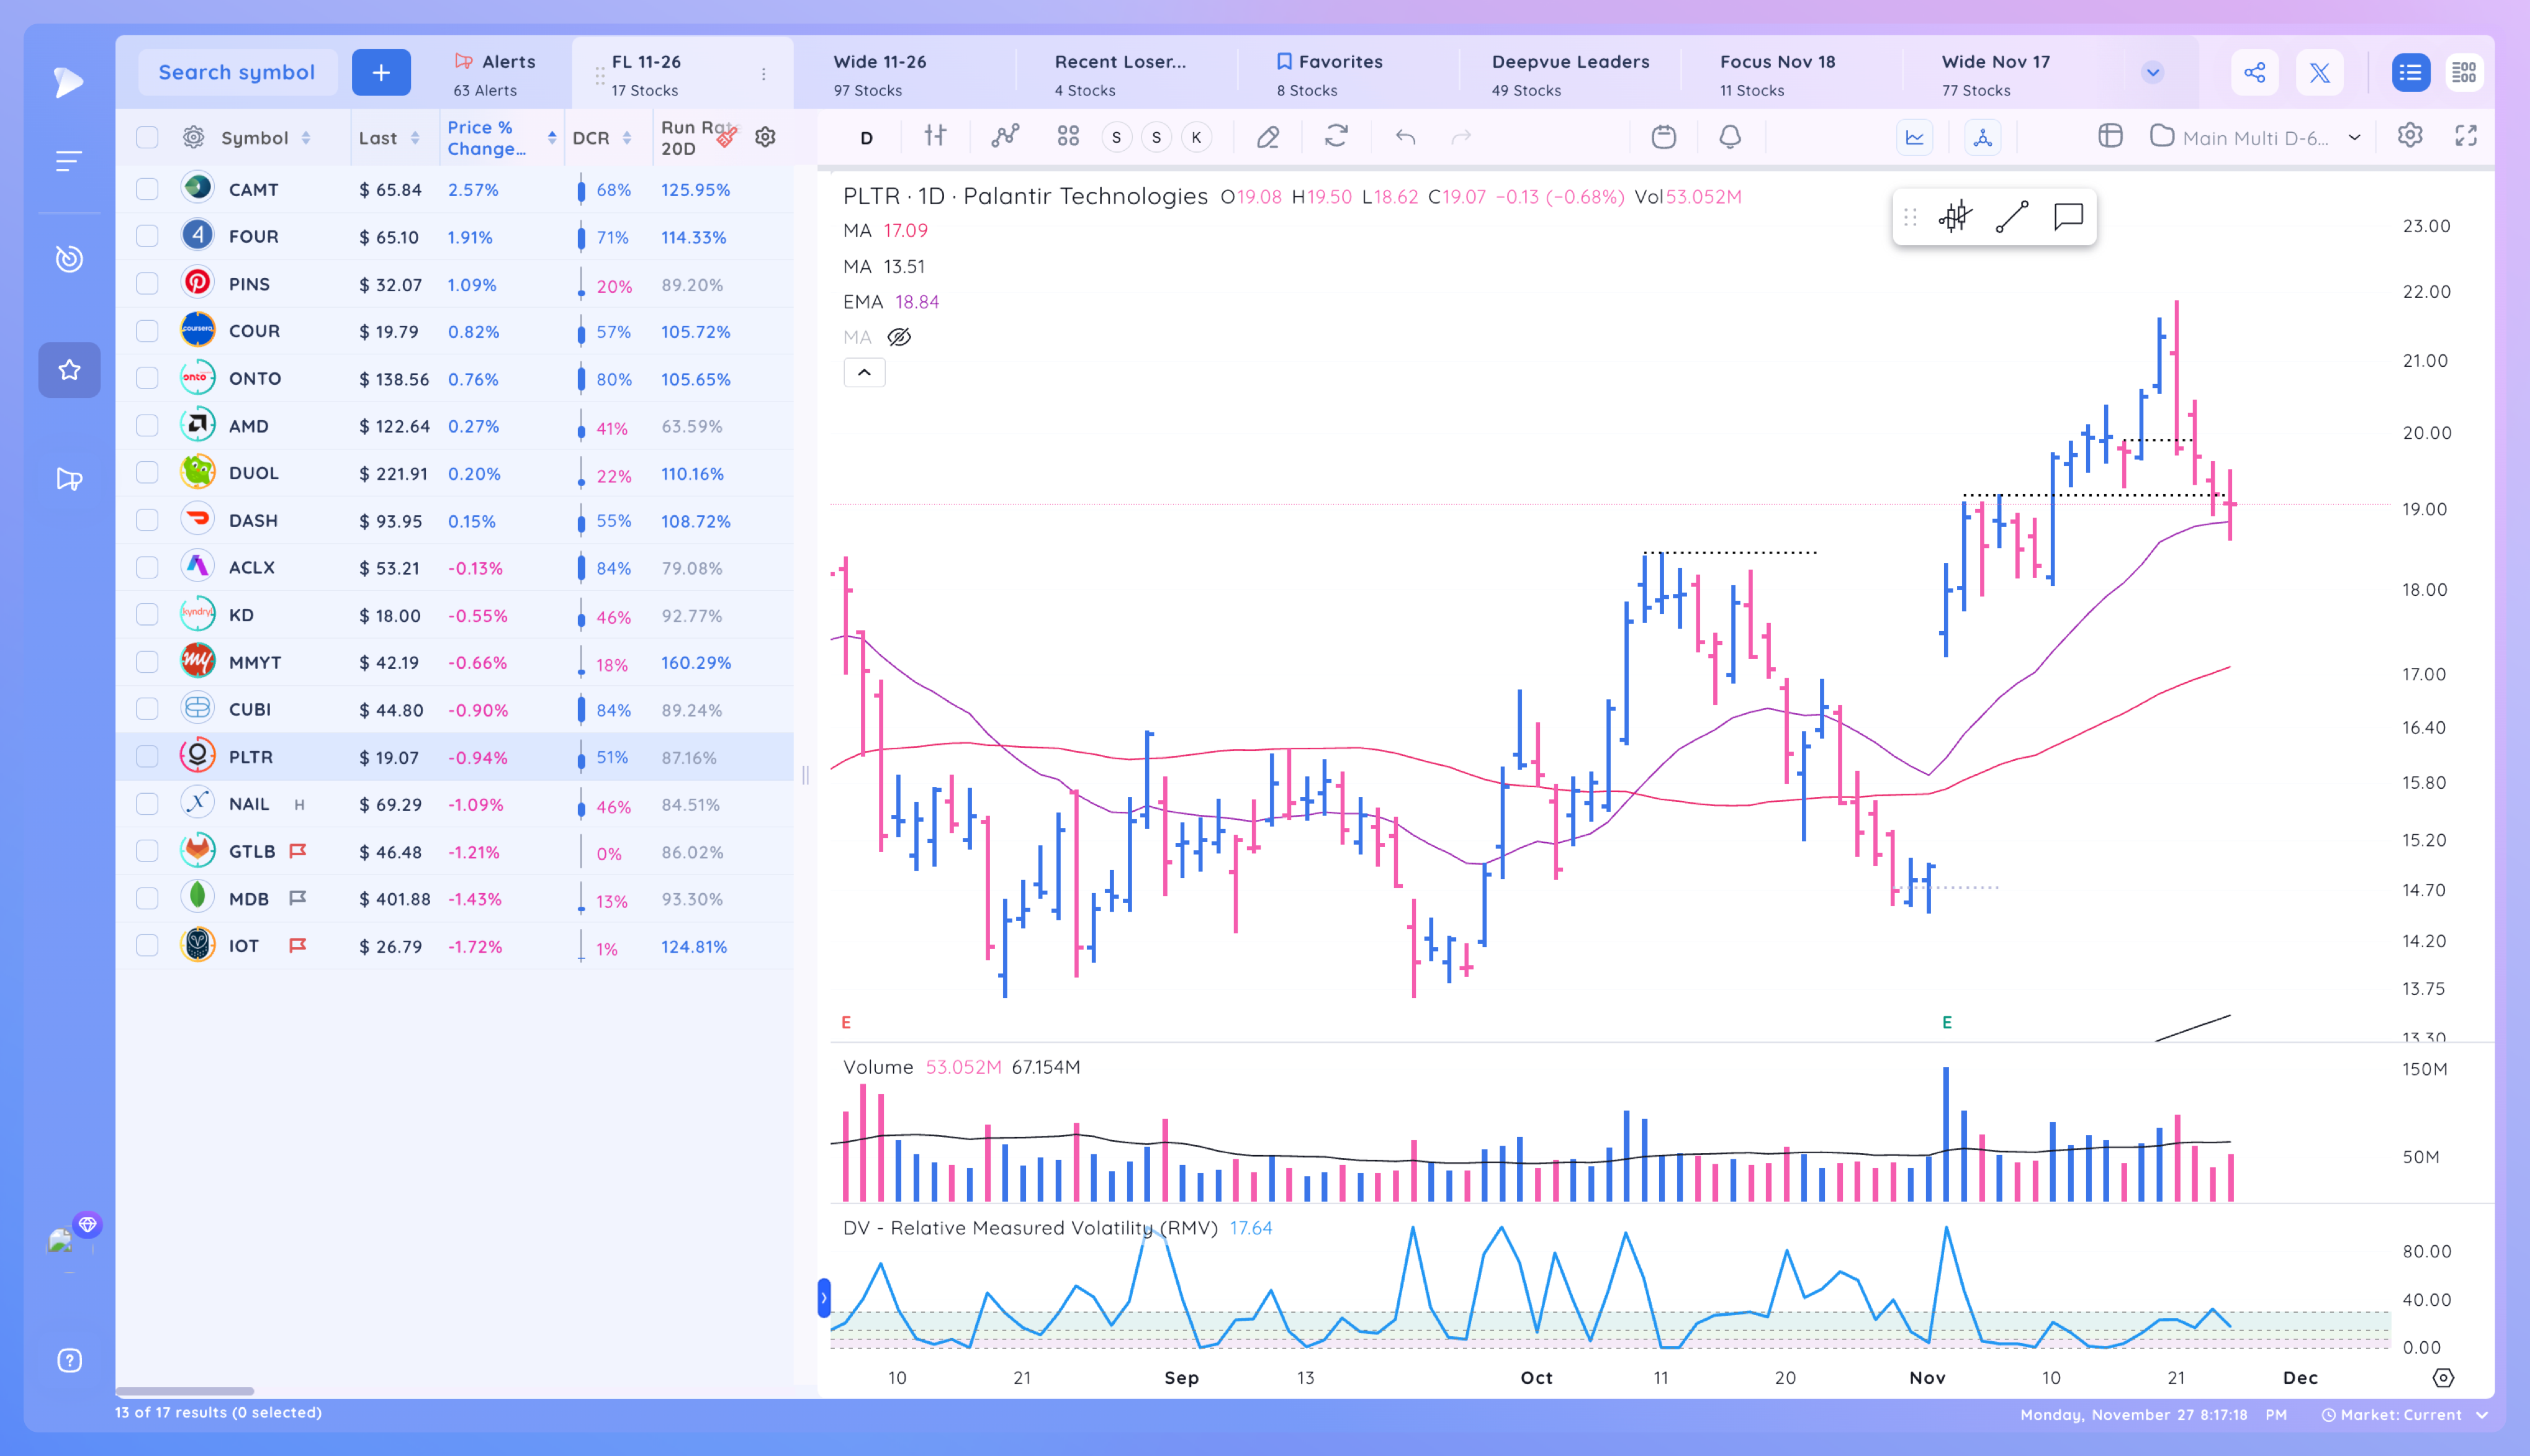Image resolution: width=2530 pixels, height=1456 pixels.
Task: Open the indicators icon in chart toolbar
Action: point(1005,136)
